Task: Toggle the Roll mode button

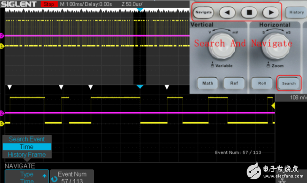Action: [262, 83]
